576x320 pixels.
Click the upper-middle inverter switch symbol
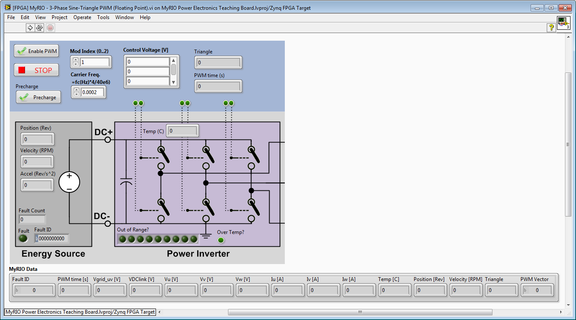click(x=208, y=157)
